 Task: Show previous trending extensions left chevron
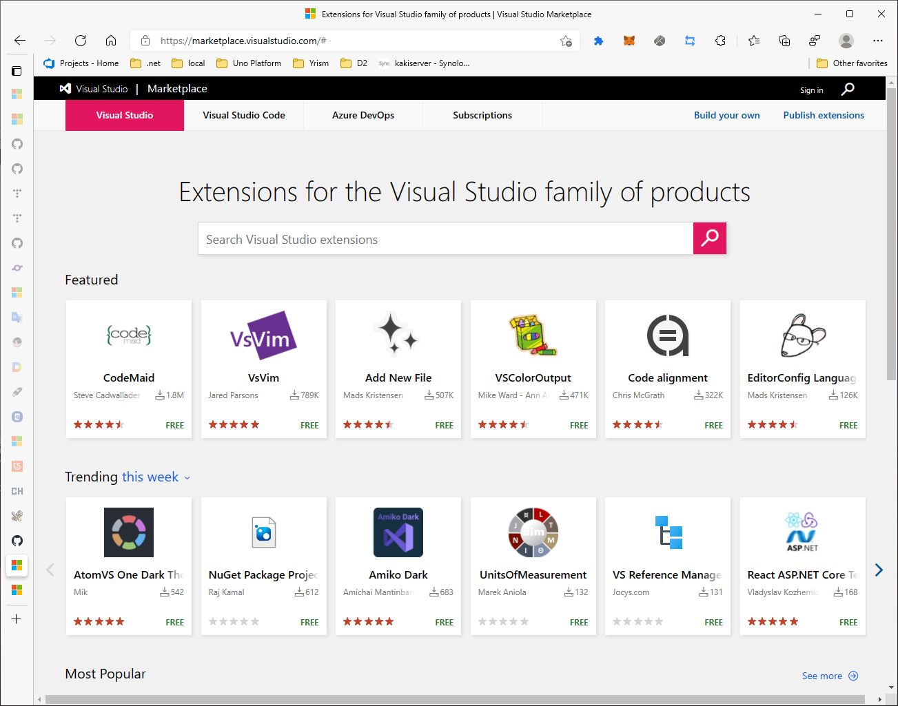coord(50,570)
